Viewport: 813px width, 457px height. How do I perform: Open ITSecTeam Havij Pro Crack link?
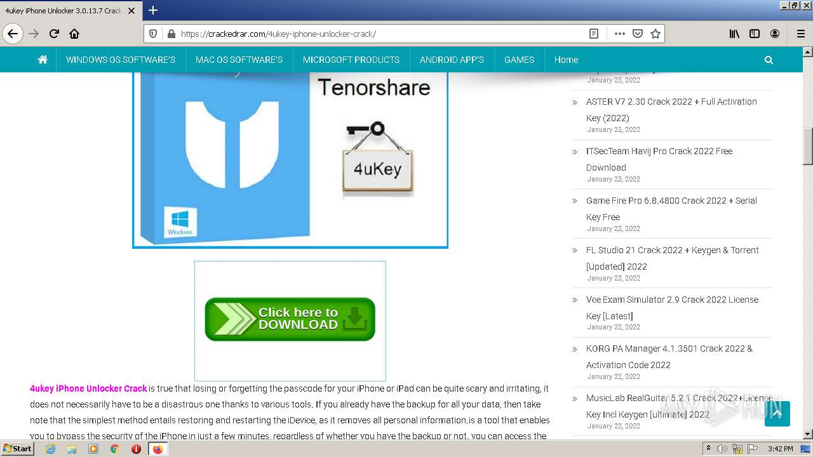point(659,159)
